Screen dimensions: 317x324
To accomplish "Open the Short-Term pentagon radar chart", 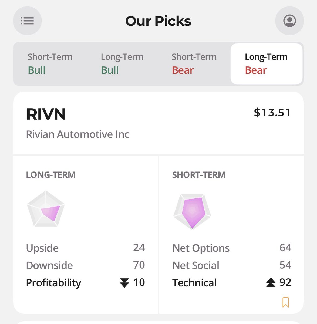I will tap(192, 211).
